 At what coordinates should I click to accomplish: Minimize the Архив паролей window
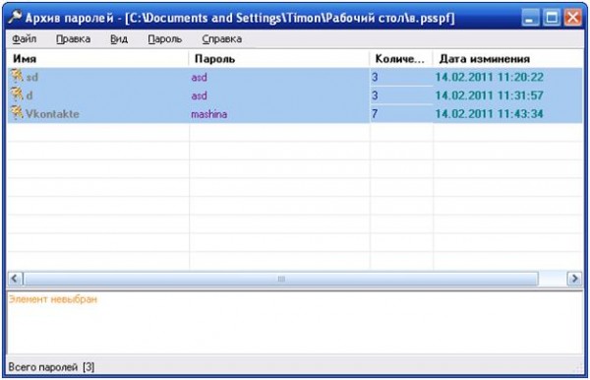[531, 18]
